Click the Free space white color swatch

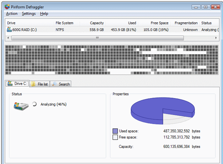pyautogui.click(x=115, y=137)
